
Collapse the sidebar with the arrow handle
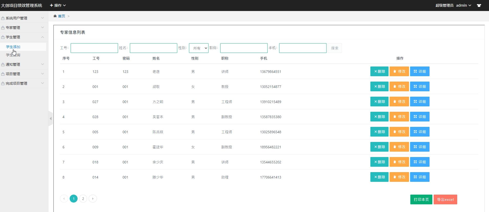pos(50,118)
